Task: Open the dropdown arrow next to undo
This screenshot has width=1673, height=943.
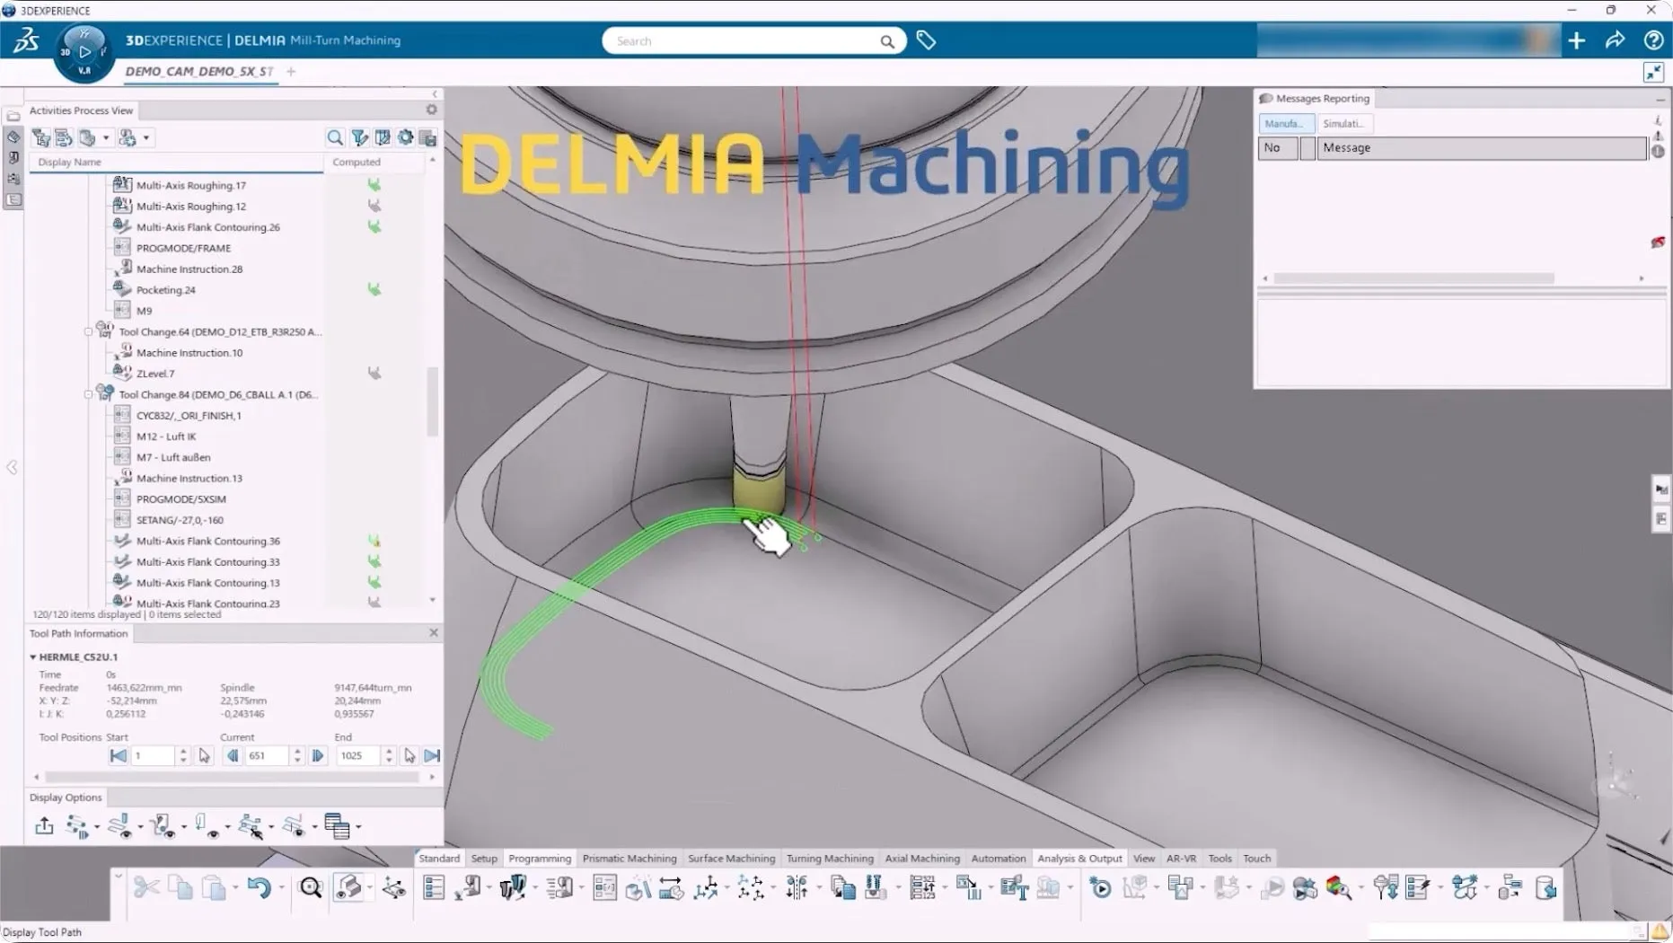Action: tap(281, 889)
